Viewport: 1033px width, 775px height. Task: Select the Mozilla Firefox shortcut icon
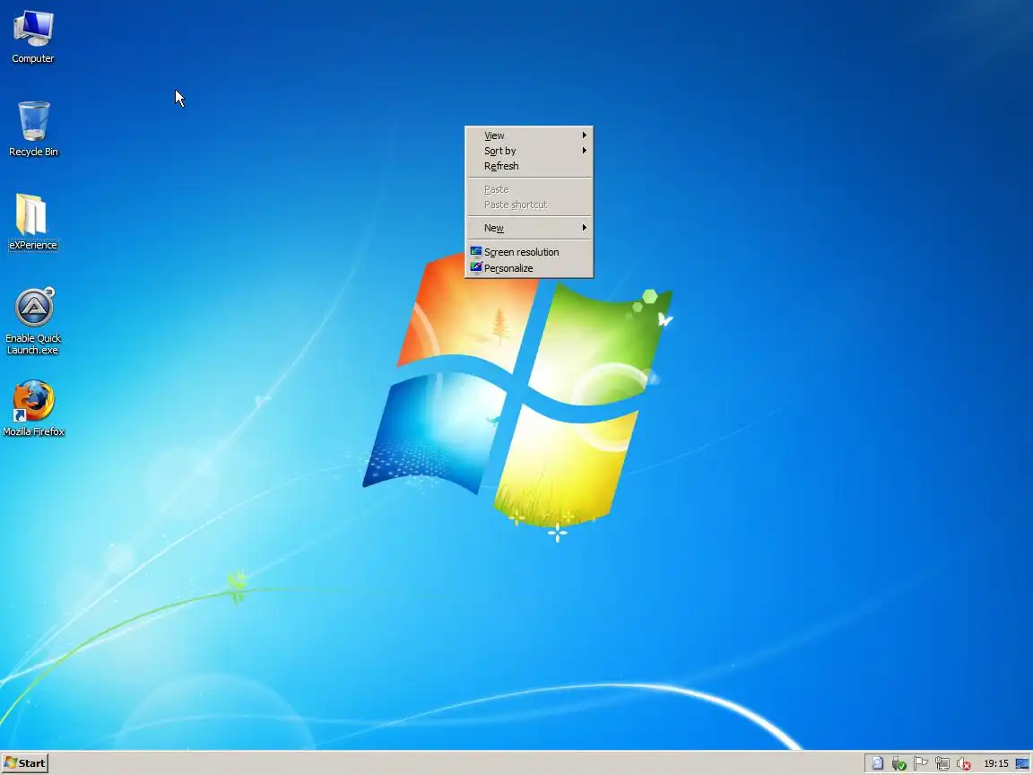tap(33, 401)
